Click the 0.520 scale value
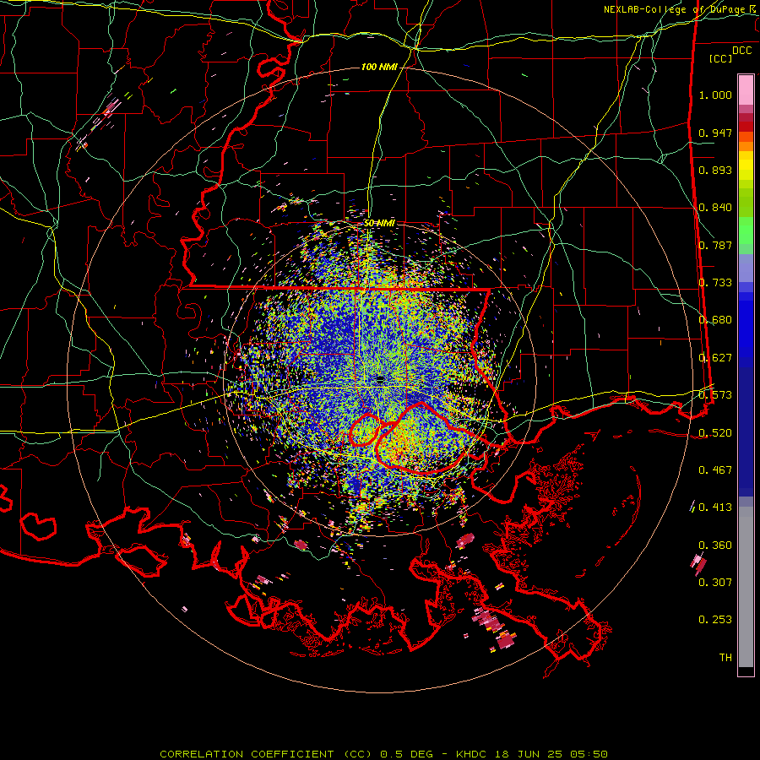Image resolution: width=760 pixels, height=760 pixels. pos(715,433)
